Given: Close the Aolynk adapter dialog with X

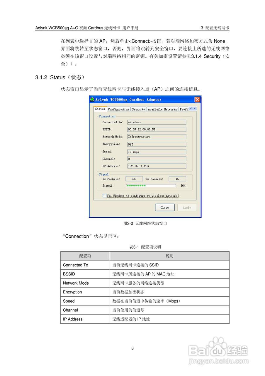Looking at the screenshot, I should 197,100.
